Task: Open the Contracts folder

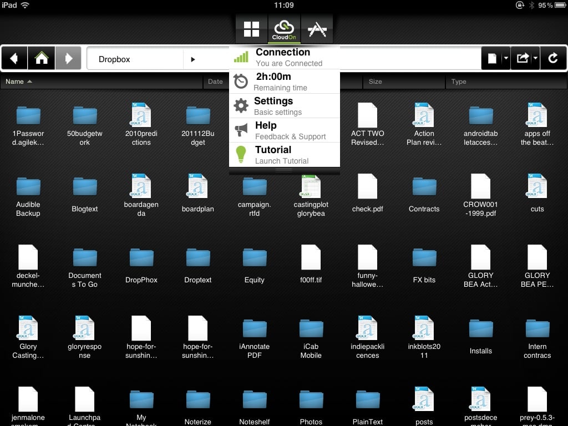Action: [424, 196]
